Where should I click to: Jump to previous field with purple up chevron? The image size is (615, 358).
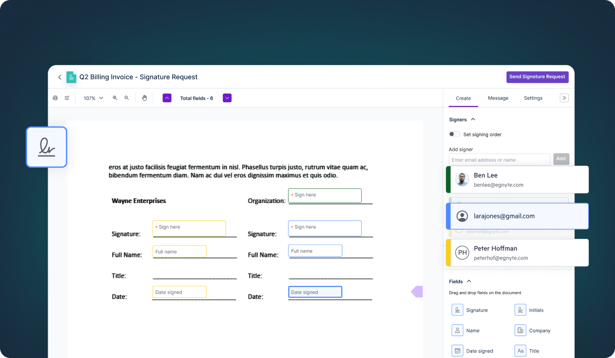point(167,97)
